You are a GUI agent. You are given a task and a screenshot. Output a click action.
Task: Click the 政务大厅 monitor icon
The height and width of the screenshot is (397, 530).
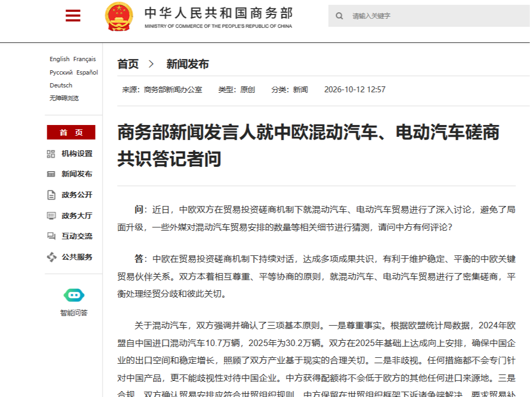tap(51, 216)
